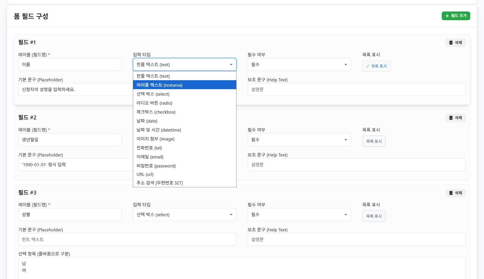Toggle 목록 표시 for field #3
This screenshot has width=484, height=279.
[374, 216]
